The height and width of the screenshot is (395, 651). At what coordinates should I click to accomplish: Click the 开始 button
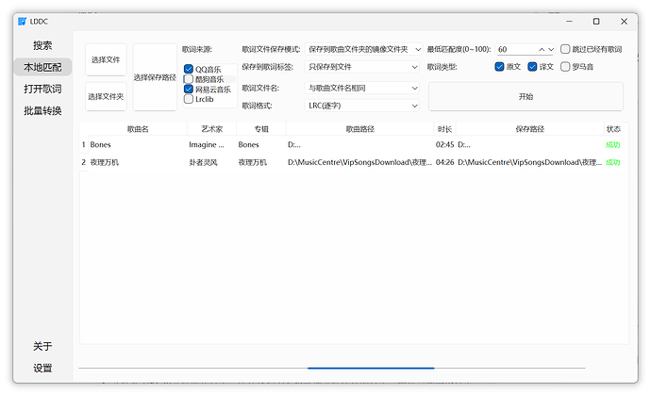point(526,97)
